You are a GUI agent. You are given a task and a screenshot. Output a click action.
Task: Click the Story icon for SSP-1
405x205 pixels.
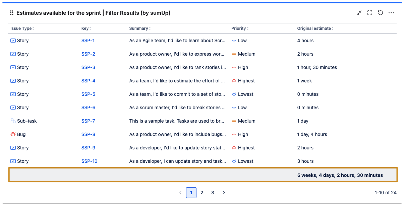click(x=13, y=41)
